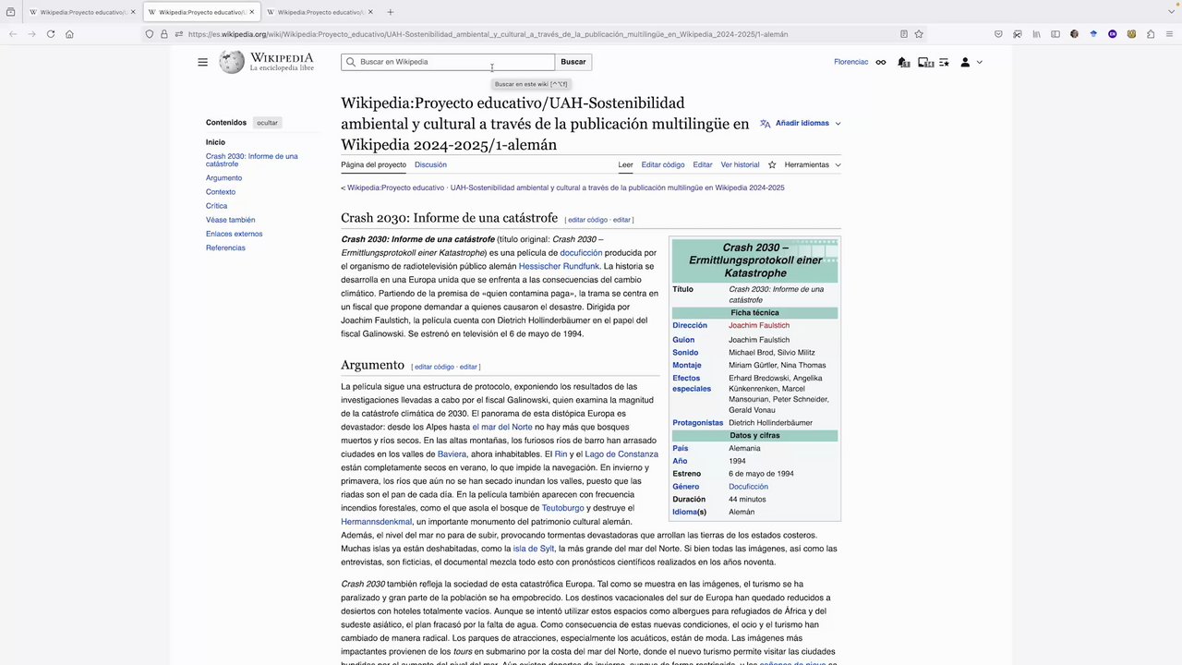Open the Florenciac user link
Image resolution: width=1182 pixels, height=665 pixels.
(x=850, y=62)
